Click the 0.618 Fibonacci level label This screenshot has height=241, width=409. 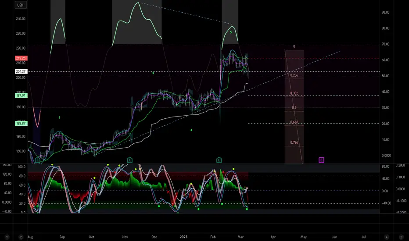point(294,122)
